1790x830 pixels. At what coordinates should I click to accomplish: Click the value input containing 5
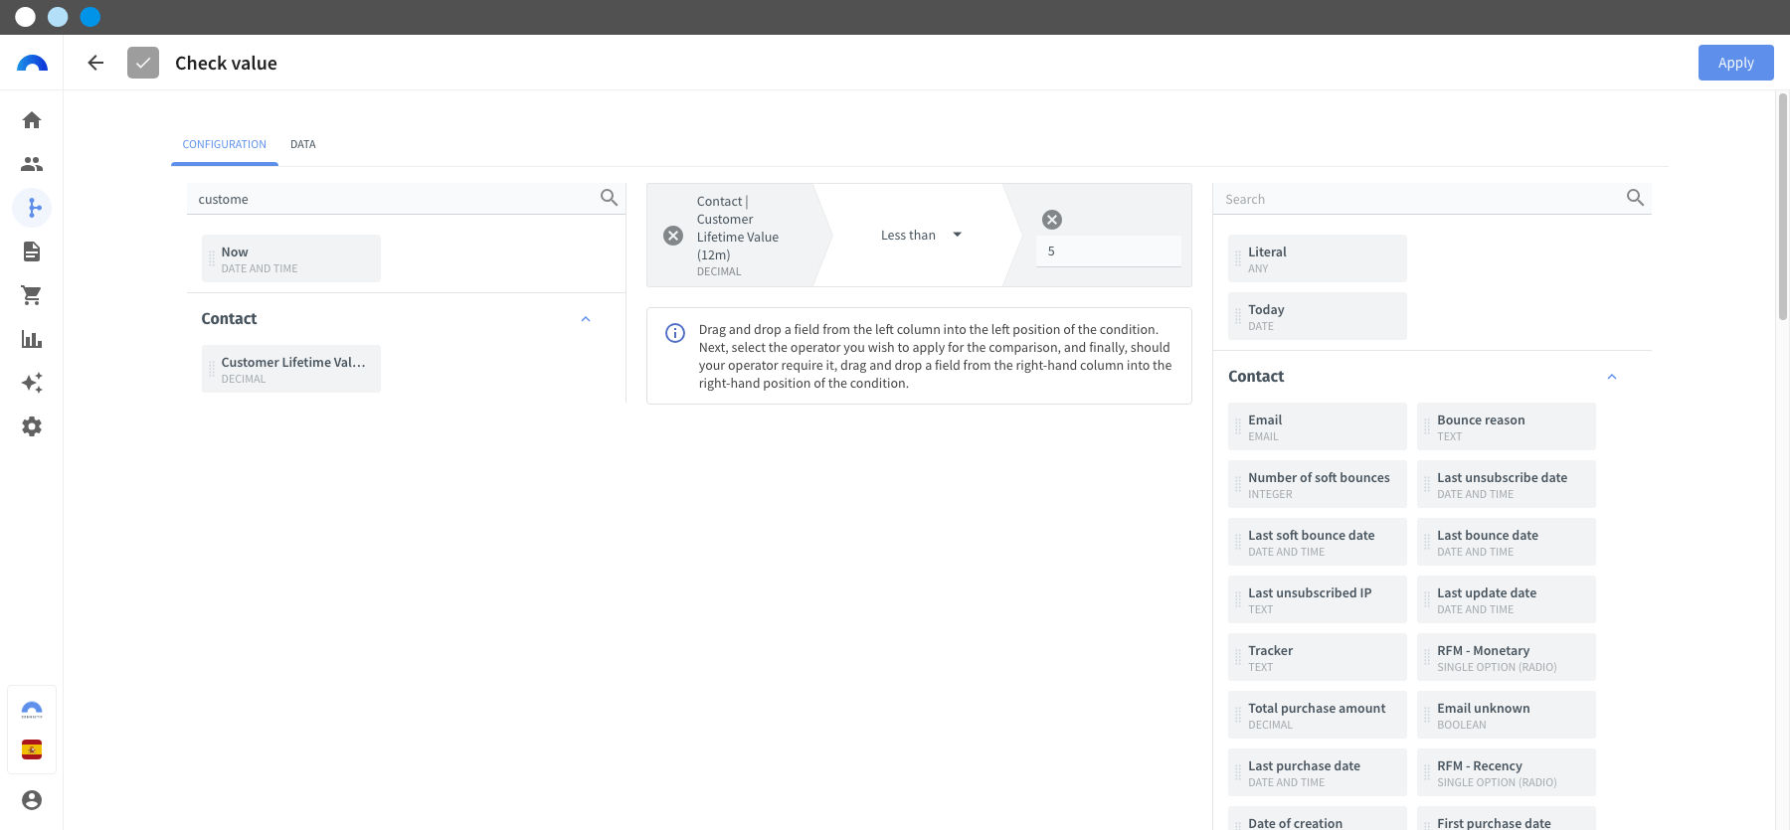click(x=1109, y=250)
